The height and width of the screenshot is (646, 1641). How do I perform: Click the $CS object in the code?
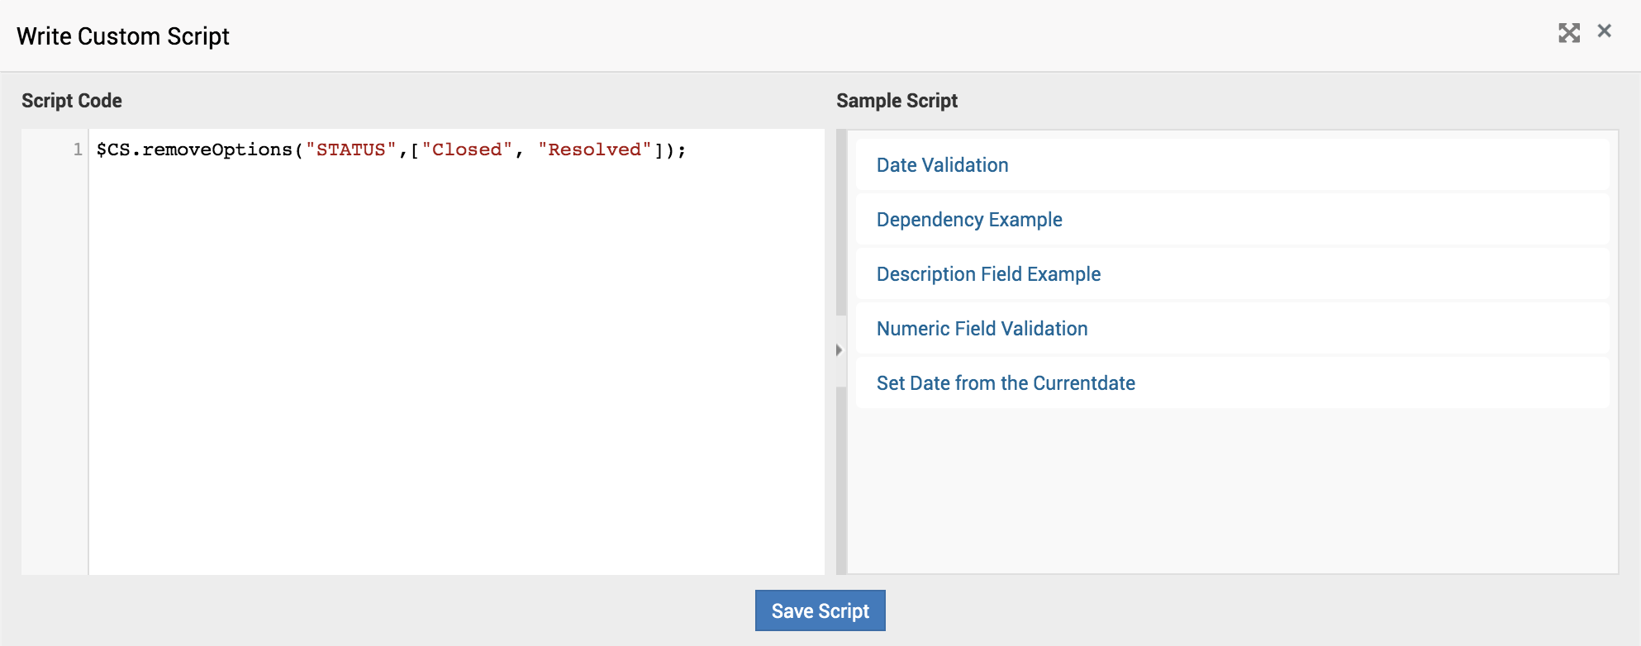coord(113,150)
